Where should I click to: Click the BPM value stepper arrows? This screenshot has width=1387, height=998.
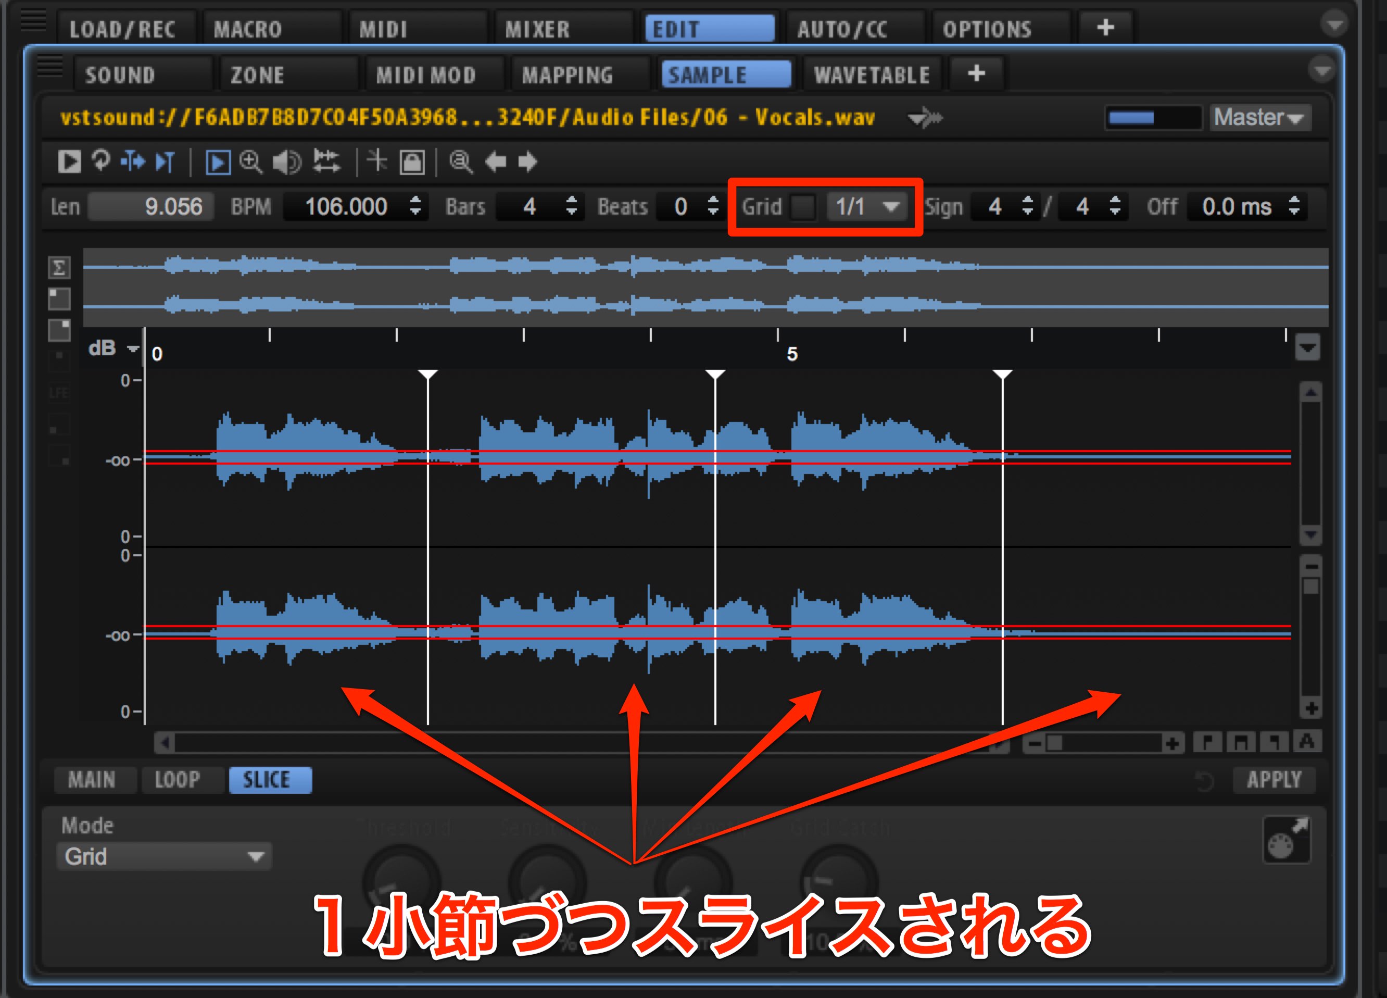click(415, 206)
